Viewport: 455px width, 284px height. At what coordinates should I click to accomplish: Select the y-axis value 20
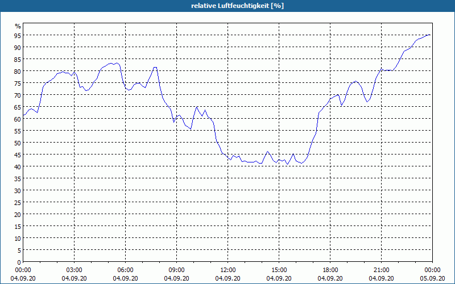18,215
